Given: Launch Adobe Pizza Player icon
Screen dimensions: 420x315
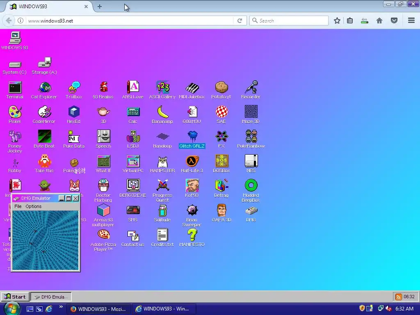Looking at the screenshot, I should (103, 240).
